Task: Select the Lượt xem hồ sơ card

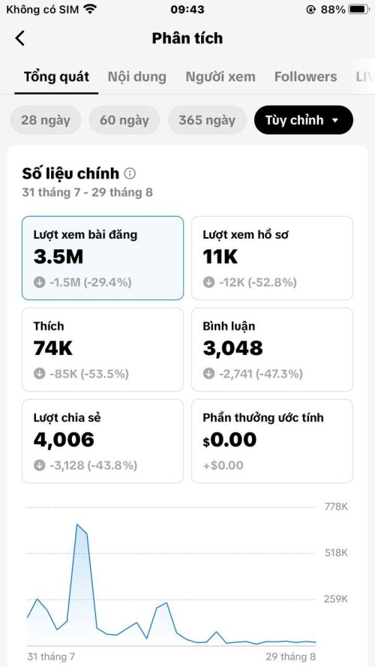Action: click(272, 258)
